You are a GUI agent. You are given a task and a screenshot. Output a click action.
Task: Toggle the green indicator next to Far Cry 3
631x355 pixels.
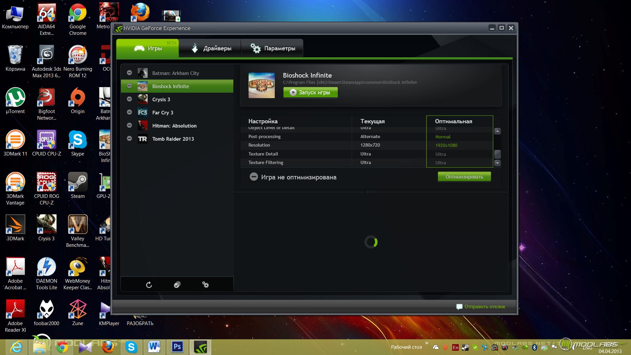click(129, 112)
